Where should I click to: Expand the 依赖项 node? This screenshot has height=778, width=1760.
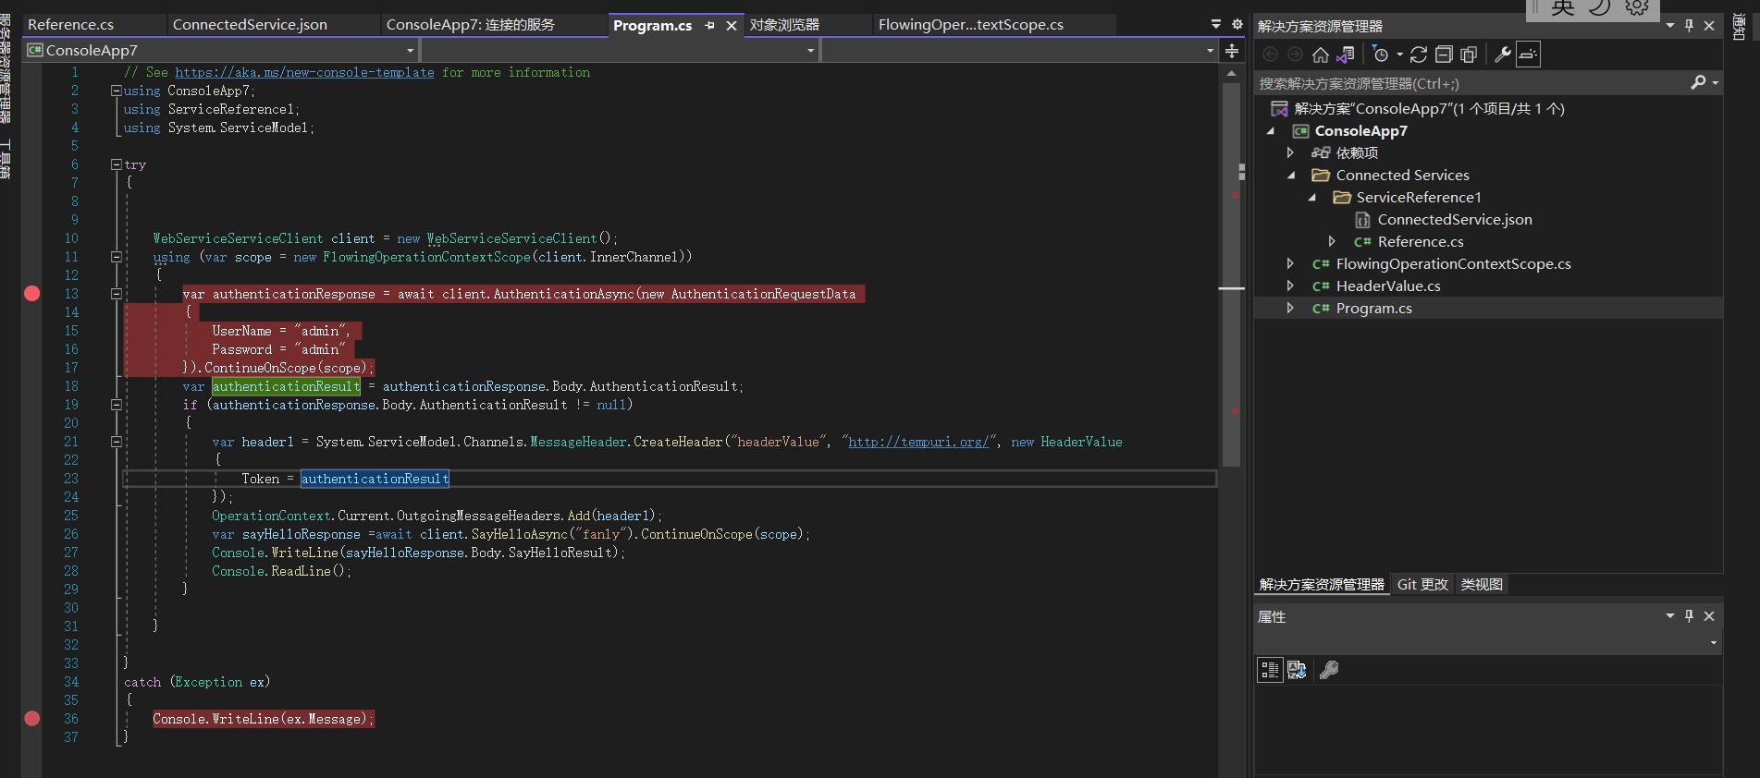tap(1290, 152)
